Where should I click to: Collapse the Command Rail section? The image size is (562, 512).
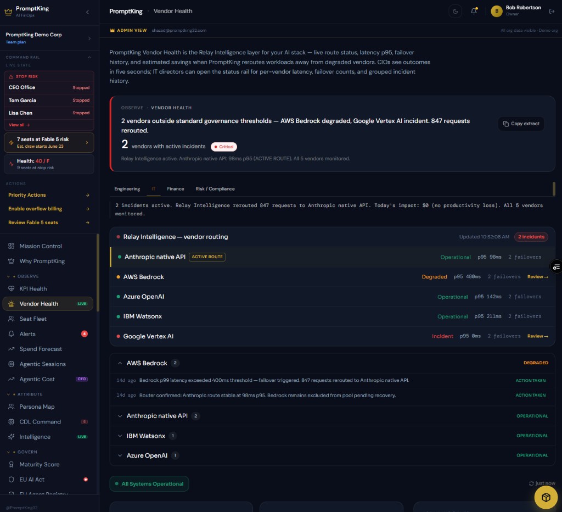(89, 57)
